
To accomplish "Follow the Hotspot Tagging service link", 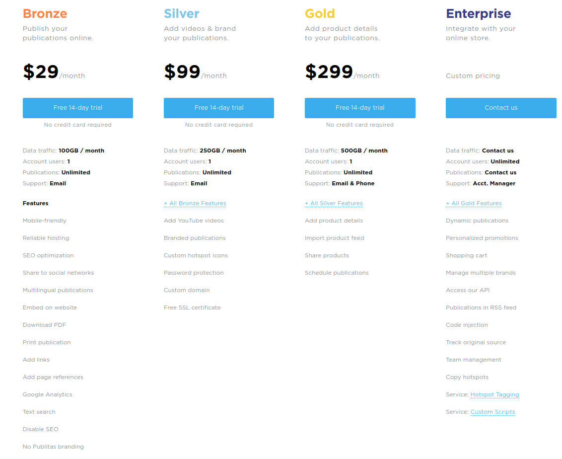I will tap(494, 394).
